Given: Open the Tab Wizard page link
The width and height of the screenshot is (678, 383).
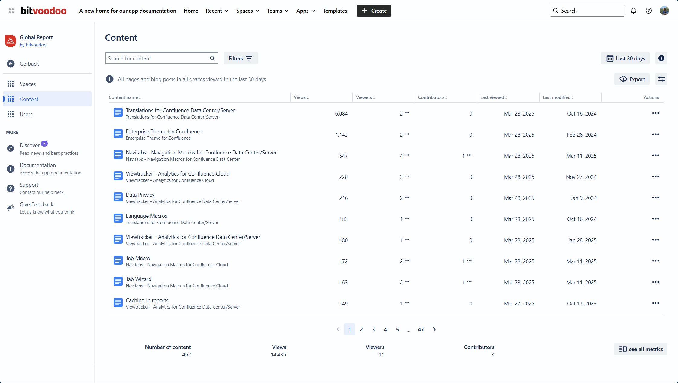Looking at the screenshot, I should coord(138,279).
